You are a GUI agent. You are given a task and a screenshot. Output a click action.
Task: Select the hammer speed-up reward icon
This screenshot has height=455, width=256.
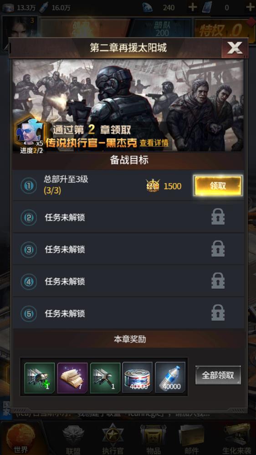(x=105, y=378)
